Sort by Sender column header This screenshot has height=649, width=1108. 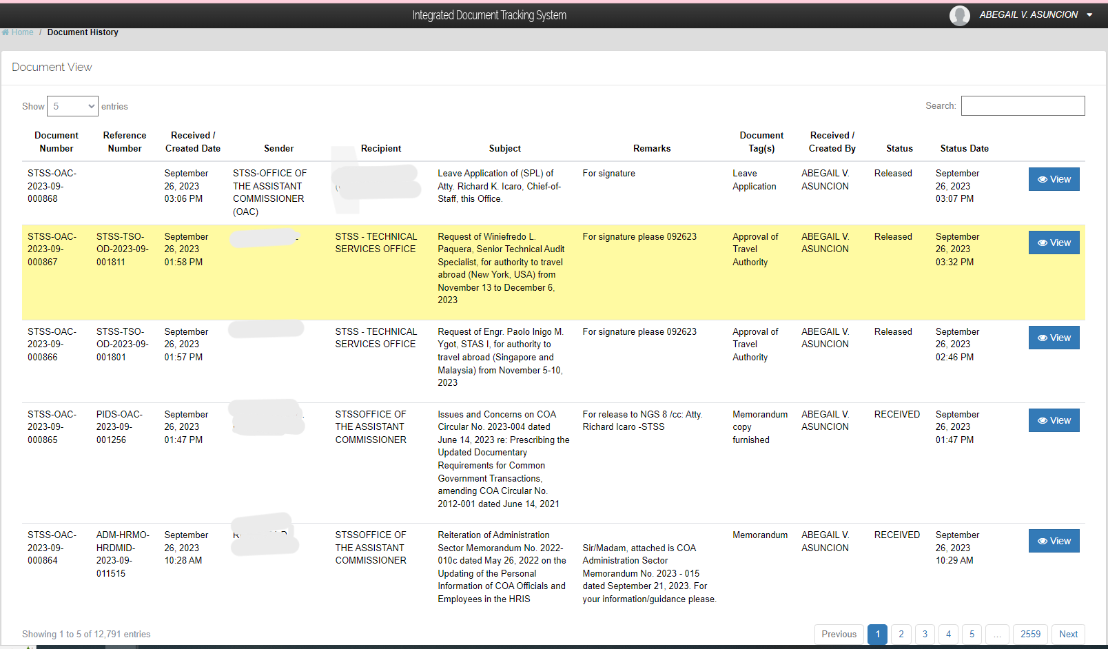tap(279, 148)
